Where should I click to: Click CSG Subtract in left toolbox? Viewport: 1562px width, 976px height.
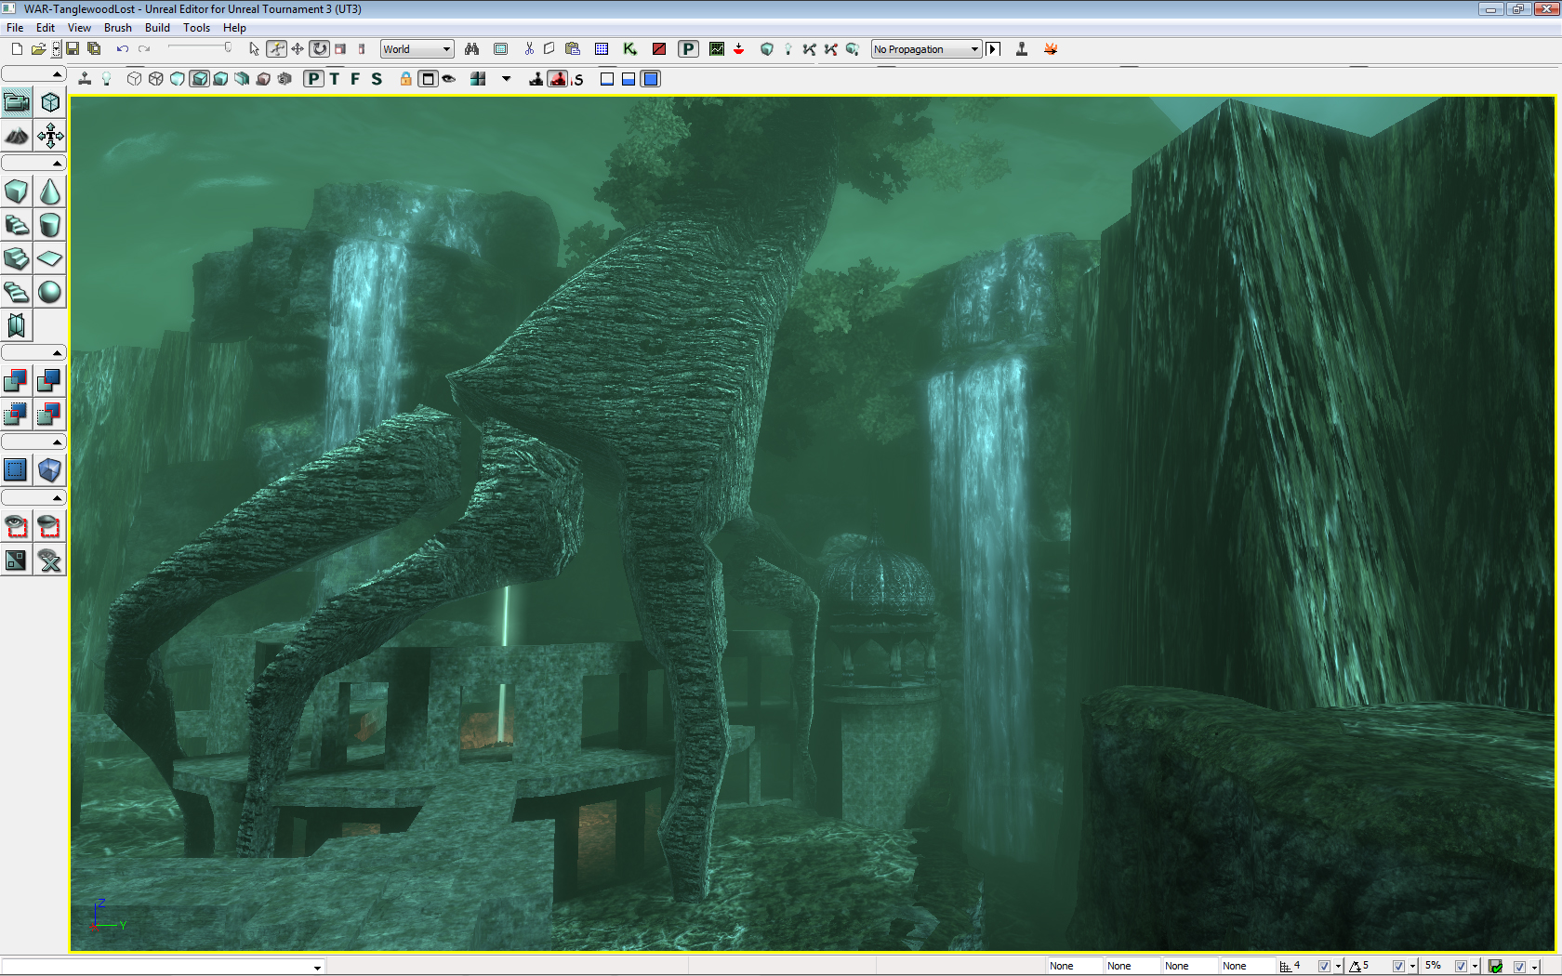[x=50, y=380]
